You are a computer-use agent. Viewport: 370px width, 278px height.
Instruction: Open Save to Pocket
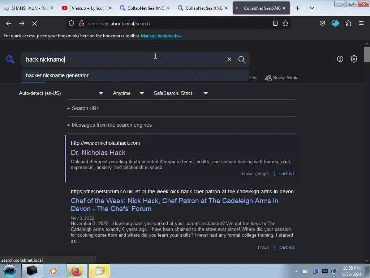322,23
